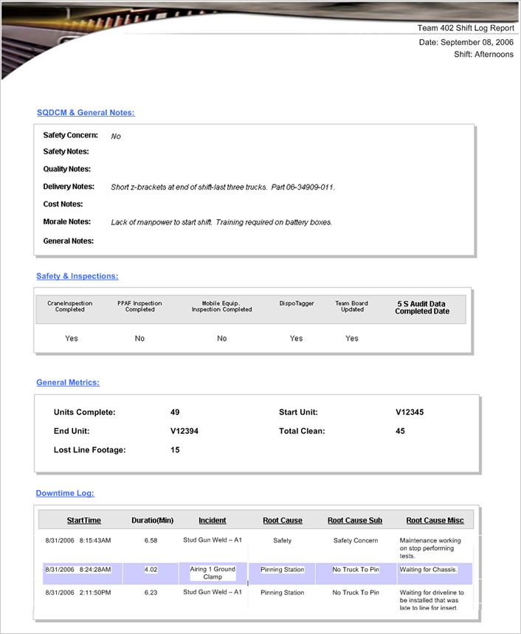Click the Delivery Notes text about z-brackets
The width and height of the screenshot is (521, 634).
point(223,187)
